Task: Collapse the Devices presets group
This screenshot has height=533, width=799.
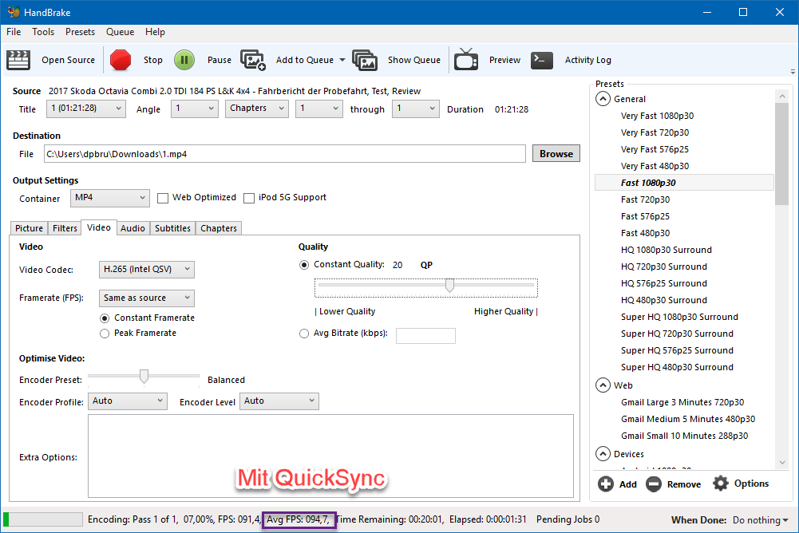Action: [x=603, y=453]
